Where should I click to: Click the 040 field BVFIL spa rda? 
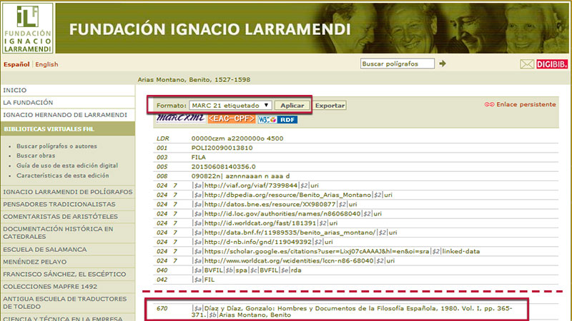point(247,270)
